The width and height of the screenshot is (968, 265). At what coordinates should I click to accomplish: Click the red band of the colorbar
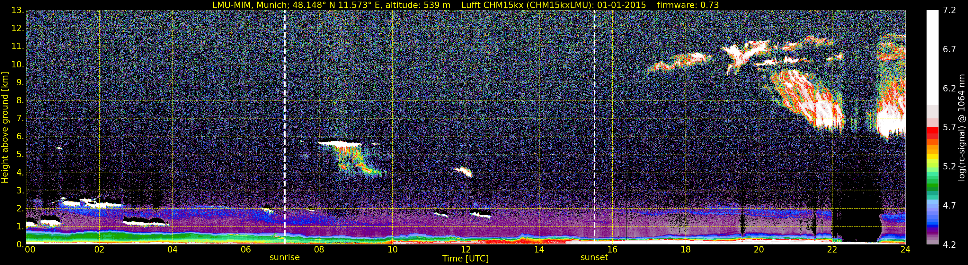click(x=932, y=133)
